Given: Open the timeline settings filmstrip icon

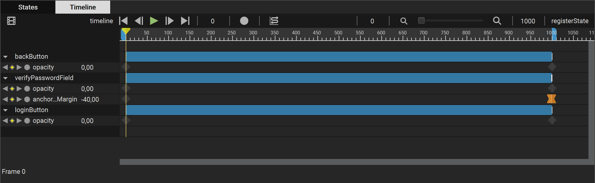Looking at the screenshot, I should 11,21.
